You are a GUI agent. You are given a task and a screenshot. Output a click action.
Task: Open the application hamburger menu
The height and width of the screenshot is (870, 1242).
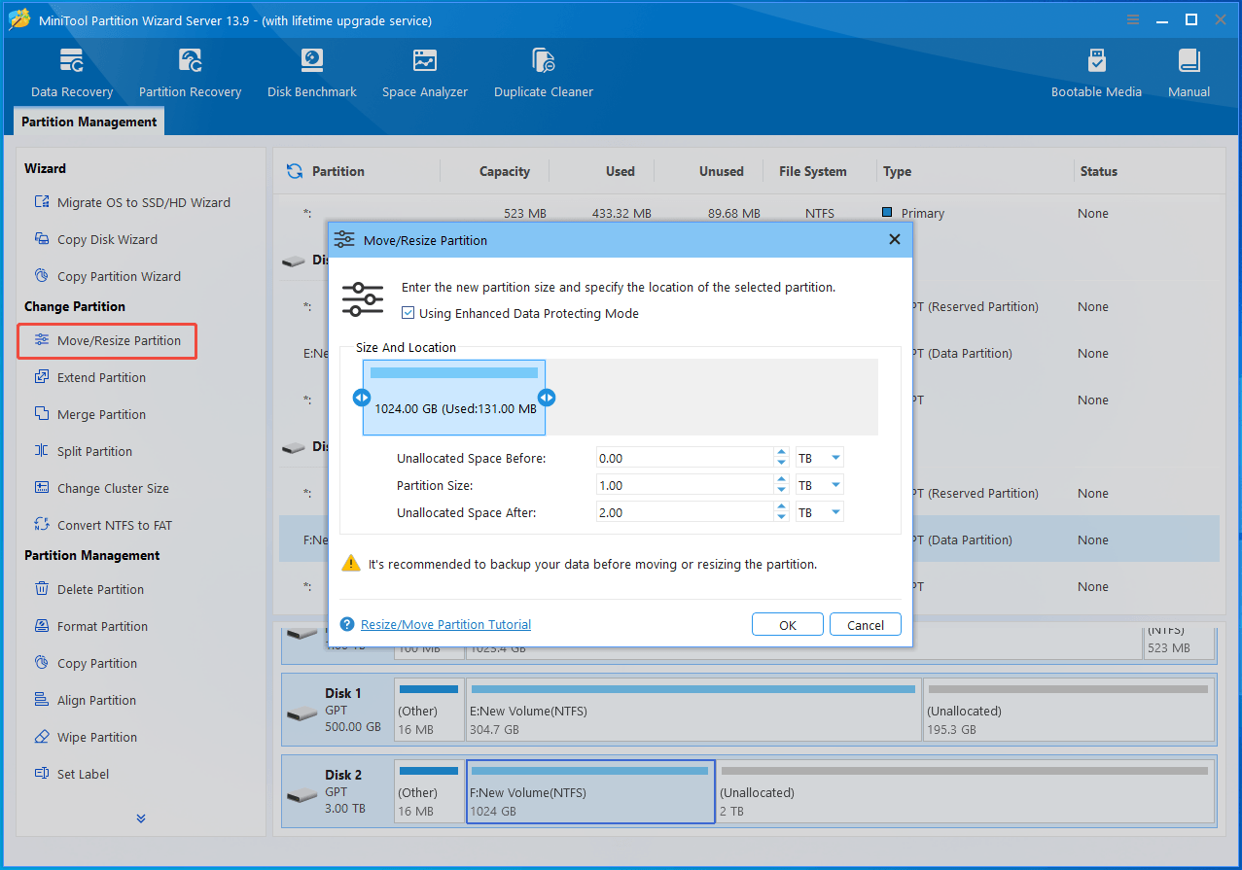1133,20
